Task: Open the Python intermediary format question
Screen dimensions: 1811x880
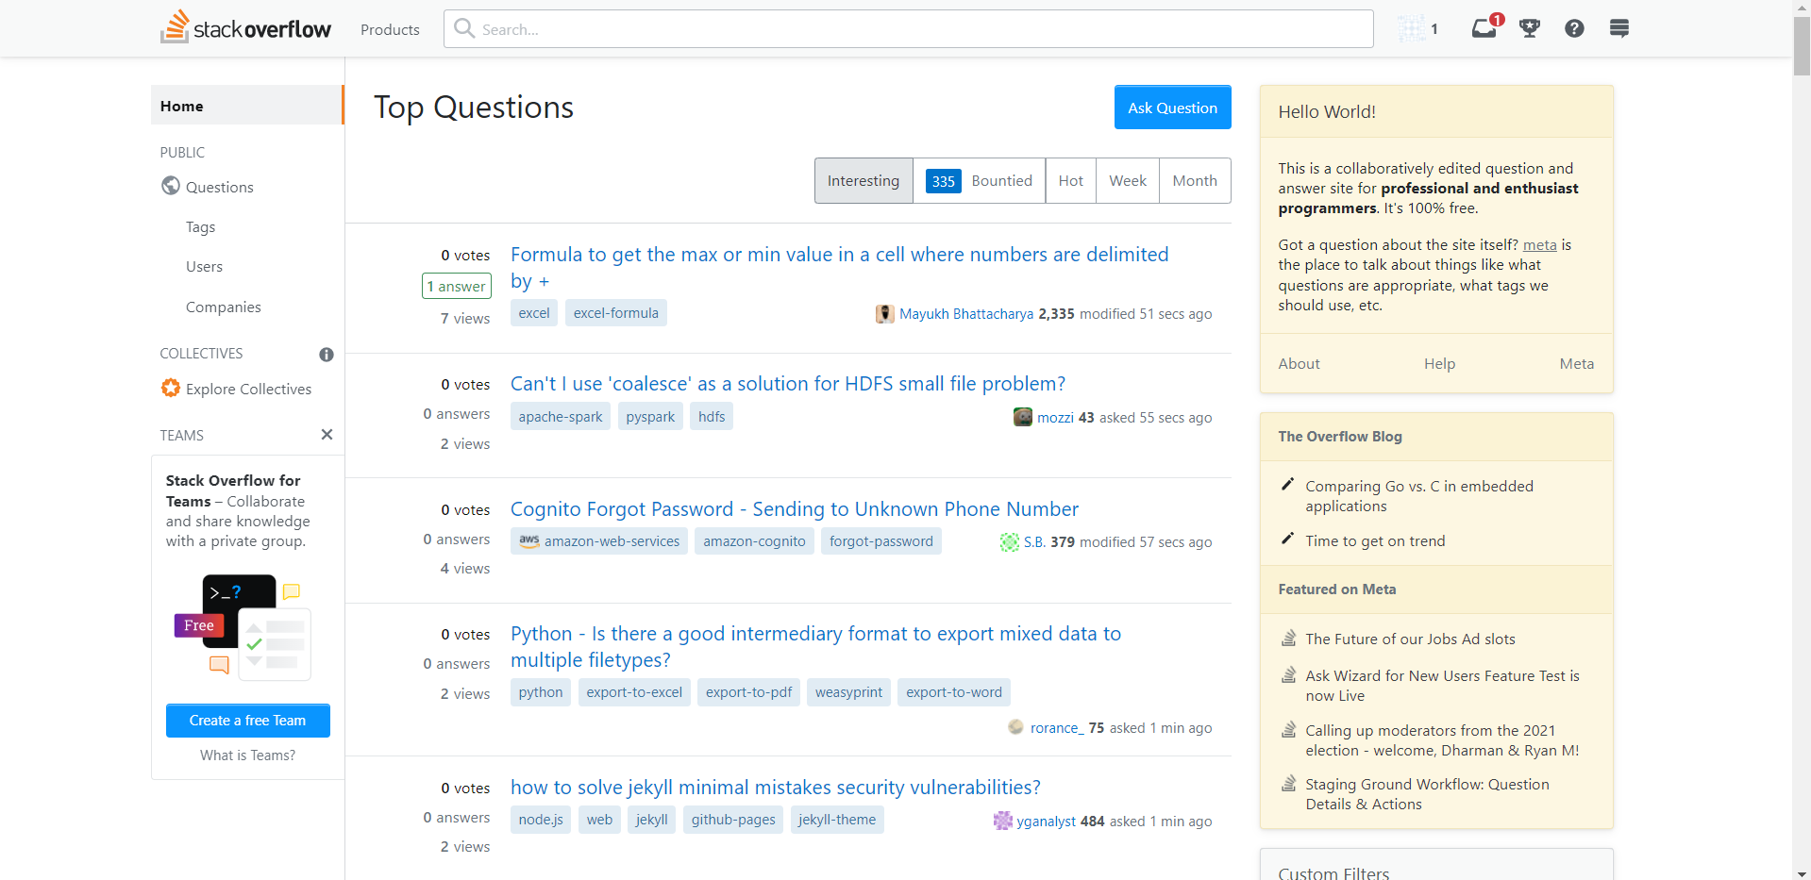Action: tap(815, 646)
